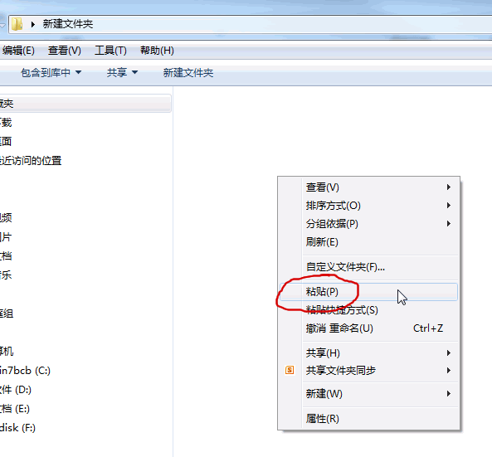Expand 分组依据(P) submenu arrow
Screen dimensions: 492x457
(x=449, y=224)
